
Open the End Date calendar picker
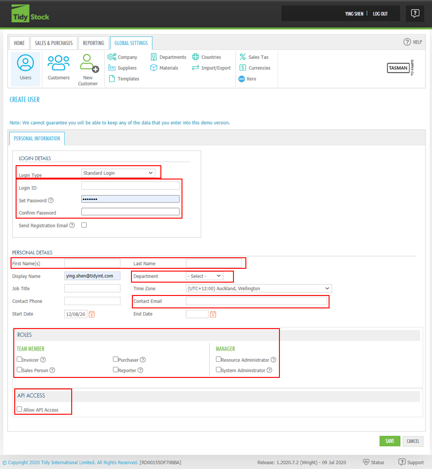(x=213, y=314)
